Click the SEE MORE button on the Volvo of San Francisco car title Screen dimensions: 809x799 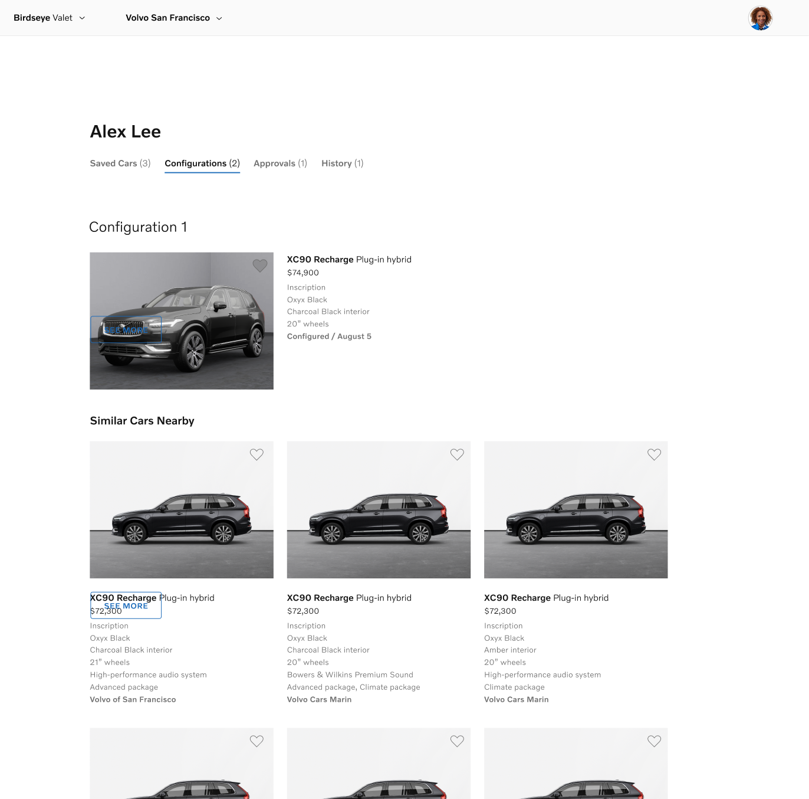[x=126, y=605]
